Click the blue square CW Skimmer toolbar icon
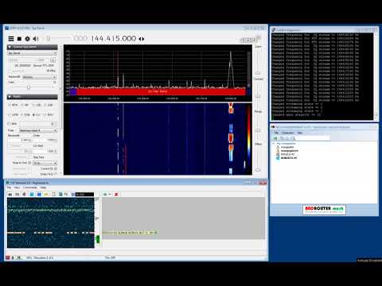 click(39, 195)
